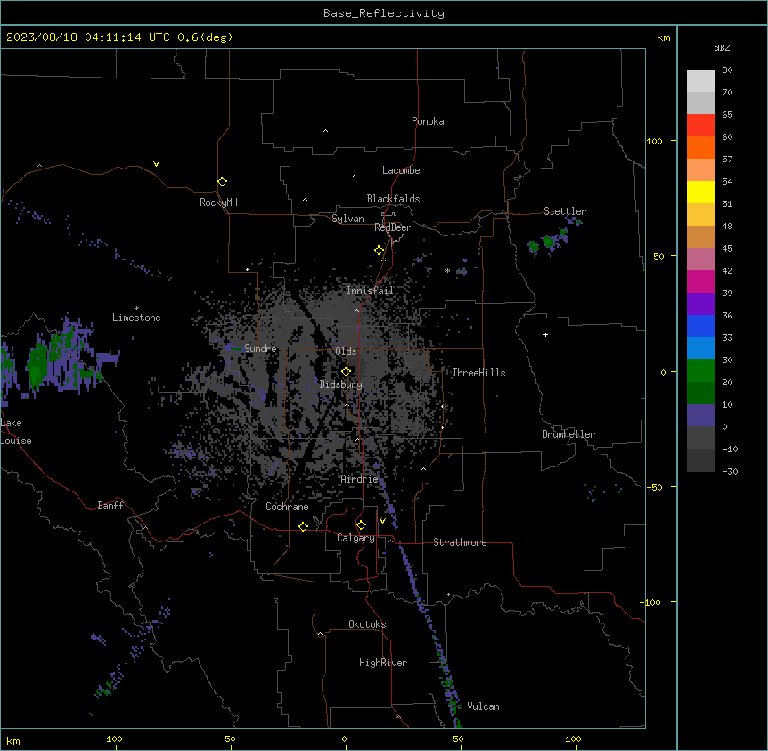Image resolution: width=768 pixels, height=751 pixels.
Task: Click the red 65 dBZ color swatch
Action: (700, 126)
